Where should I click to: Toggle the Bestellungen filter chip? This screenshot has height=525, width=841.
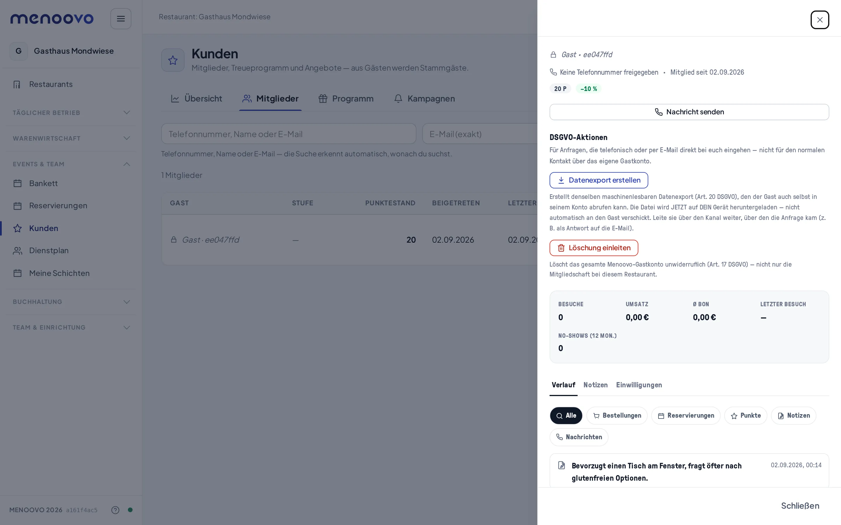point(616,415)
